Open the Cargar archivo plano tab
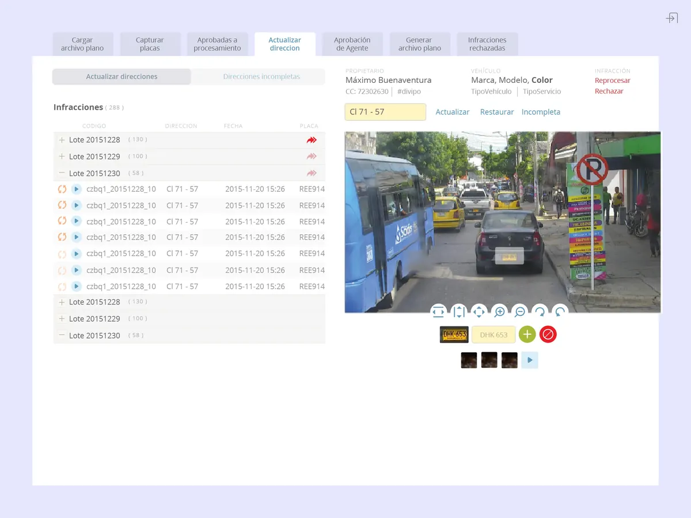 pos(82,44)
